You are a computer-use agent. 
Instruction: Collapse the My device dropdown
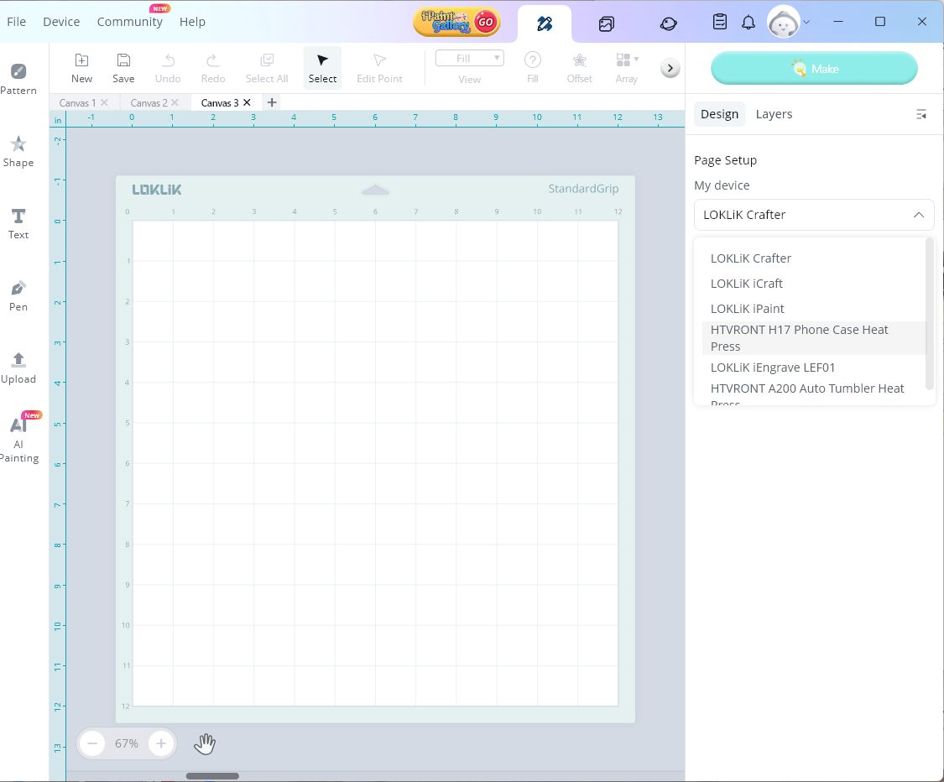click(x=918, y=215)
